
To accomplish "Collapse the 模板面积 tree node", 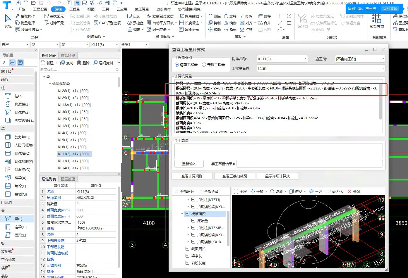I will point(182,214).
